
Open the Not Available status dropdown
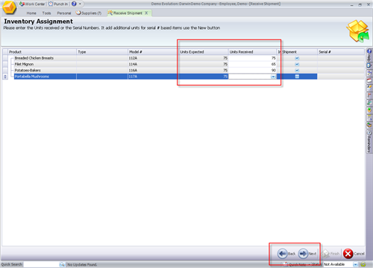click(x=355, y=264)
